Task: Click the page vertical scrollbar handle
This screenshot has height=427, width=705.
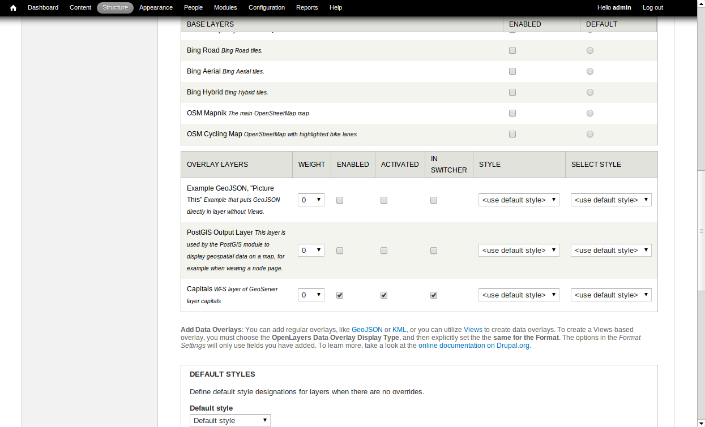Action: [x=701, y=231]
